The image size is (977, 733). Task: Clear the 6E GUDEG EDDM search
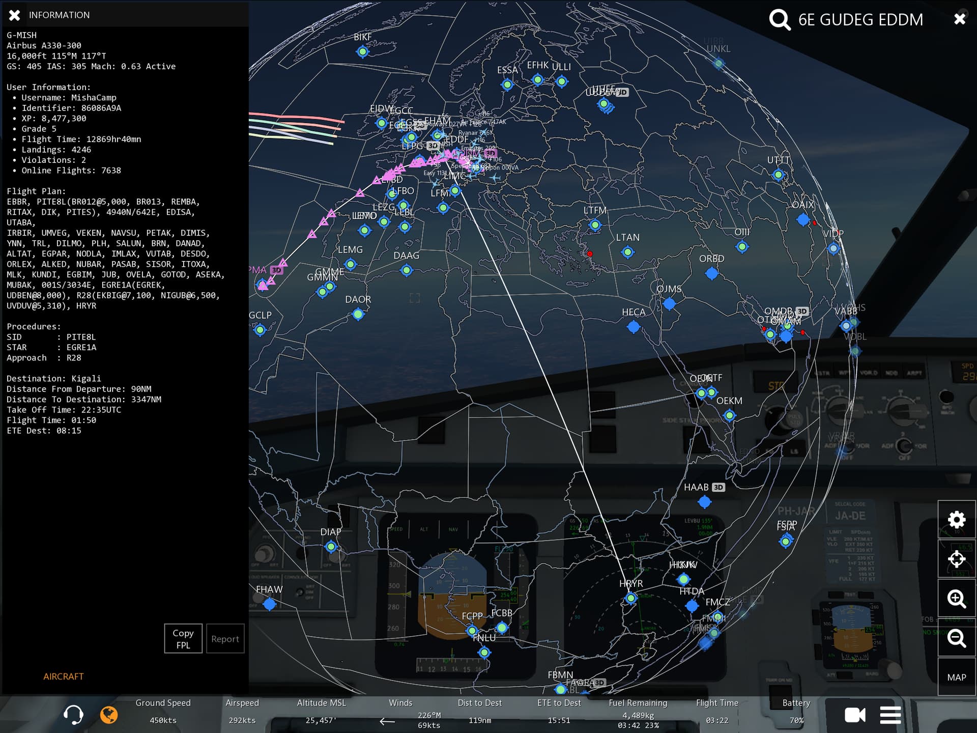(x=959, y=19)
